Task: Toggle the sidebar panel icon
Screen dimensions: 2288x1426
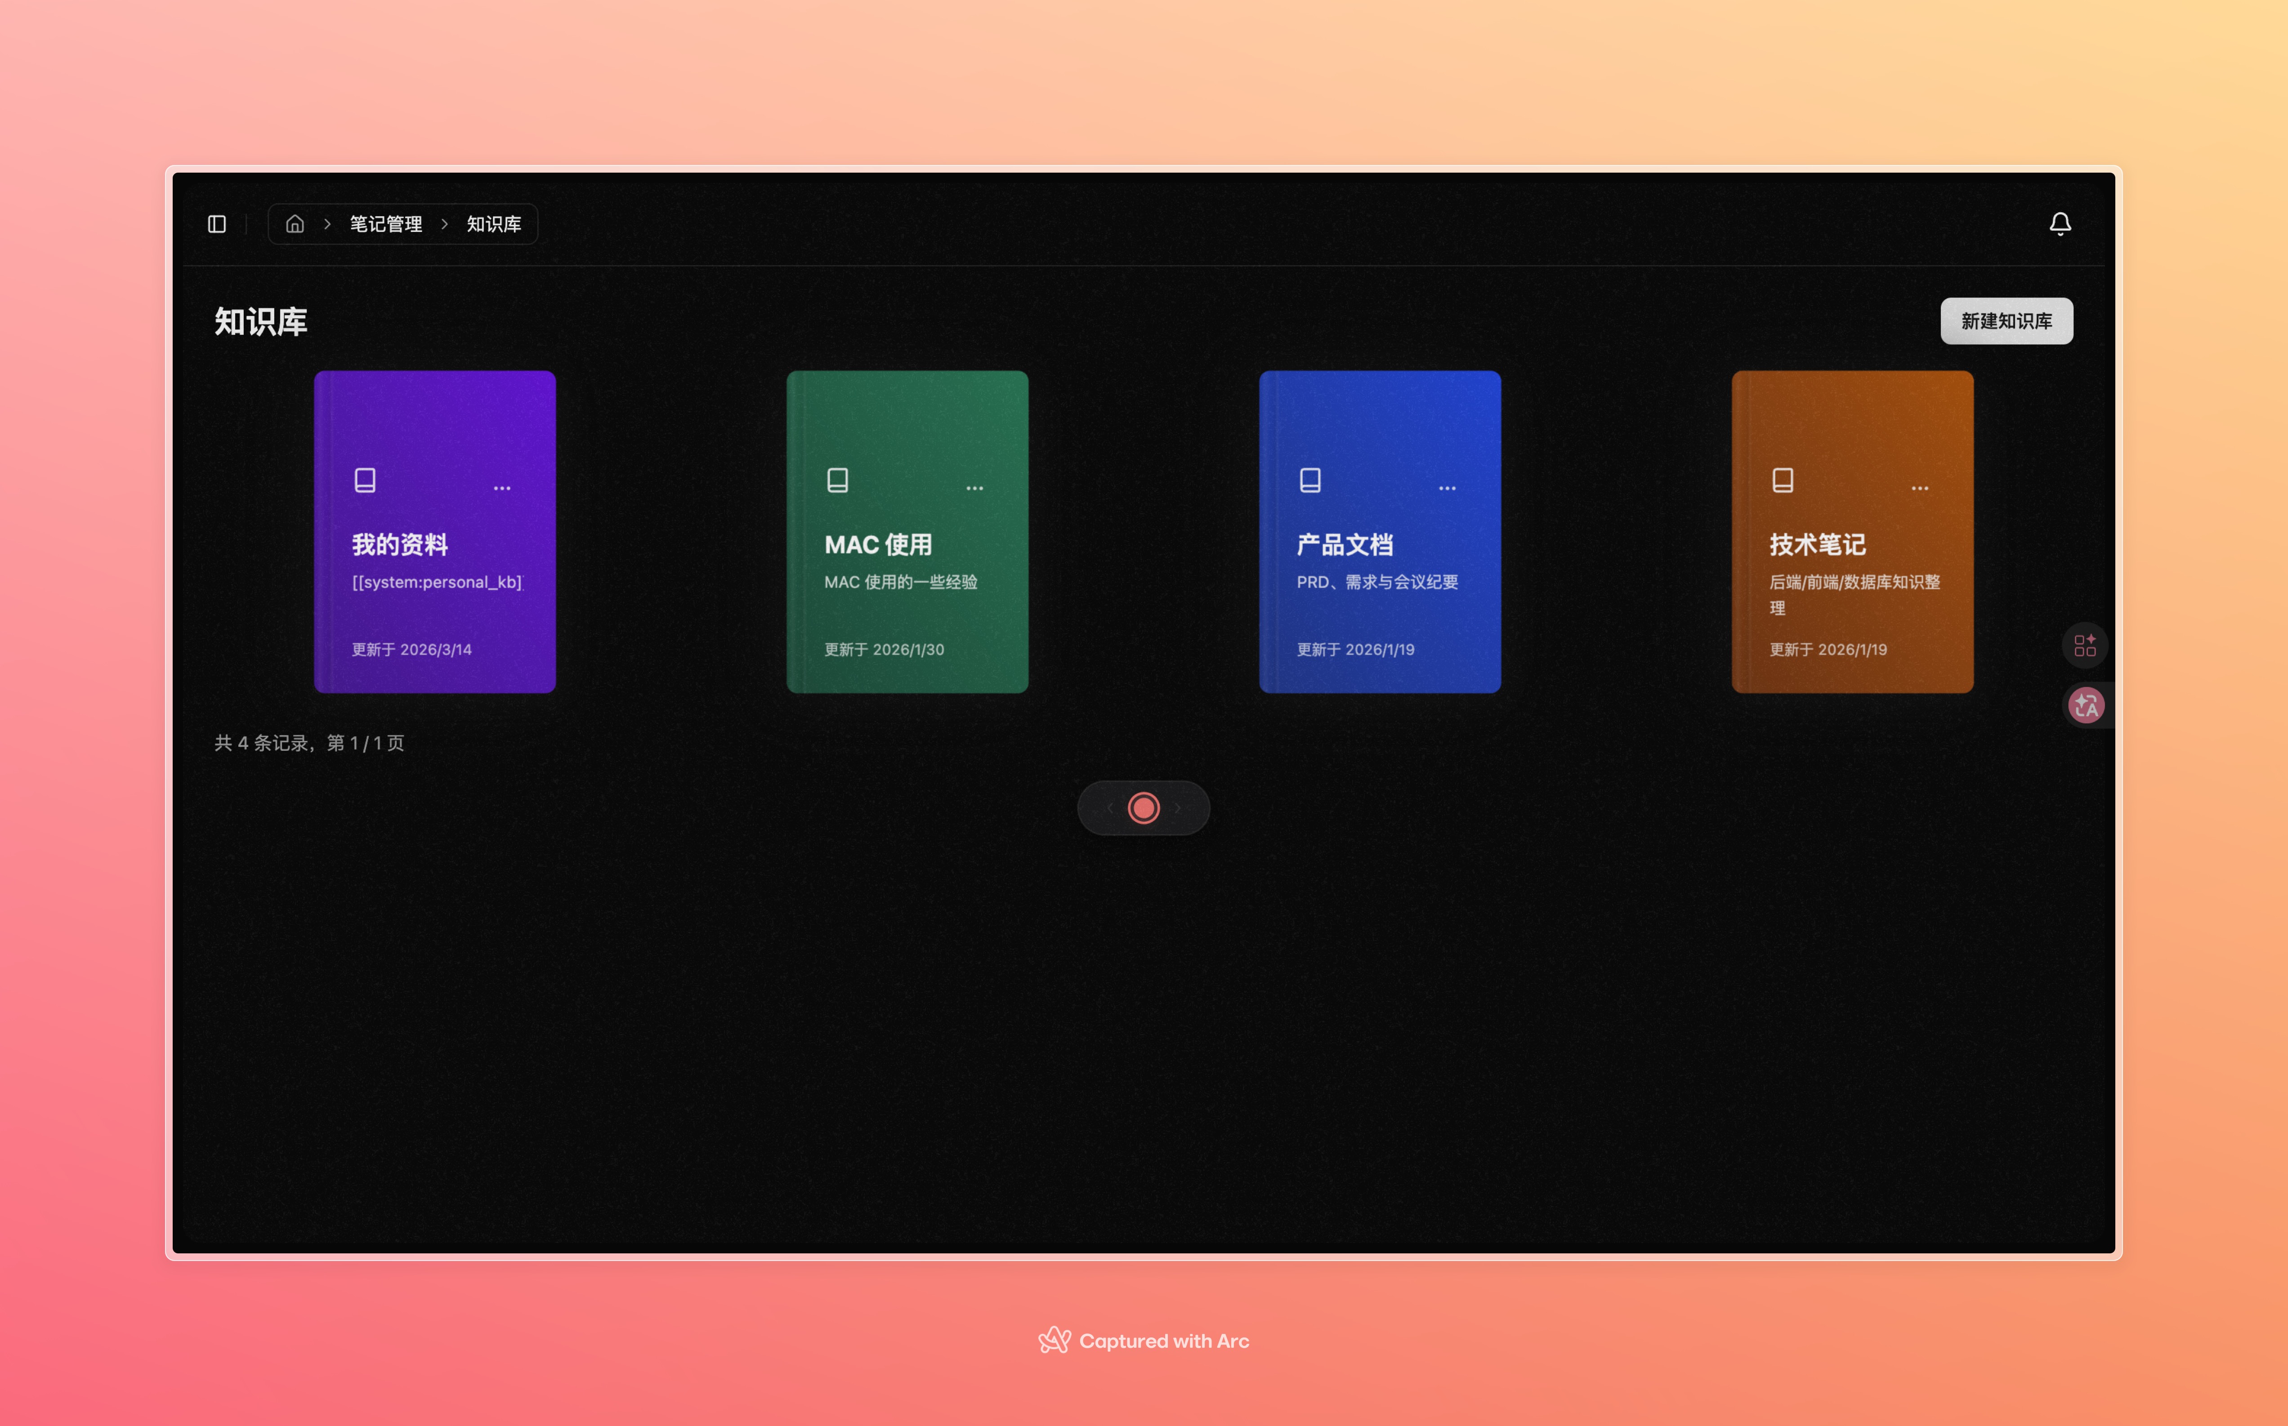Action: pos(217,223)
